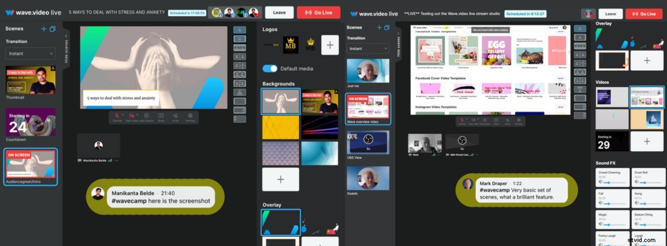Click destination avatar in right studio header
This screenshot has height=246, width=667.
point(588,14)
